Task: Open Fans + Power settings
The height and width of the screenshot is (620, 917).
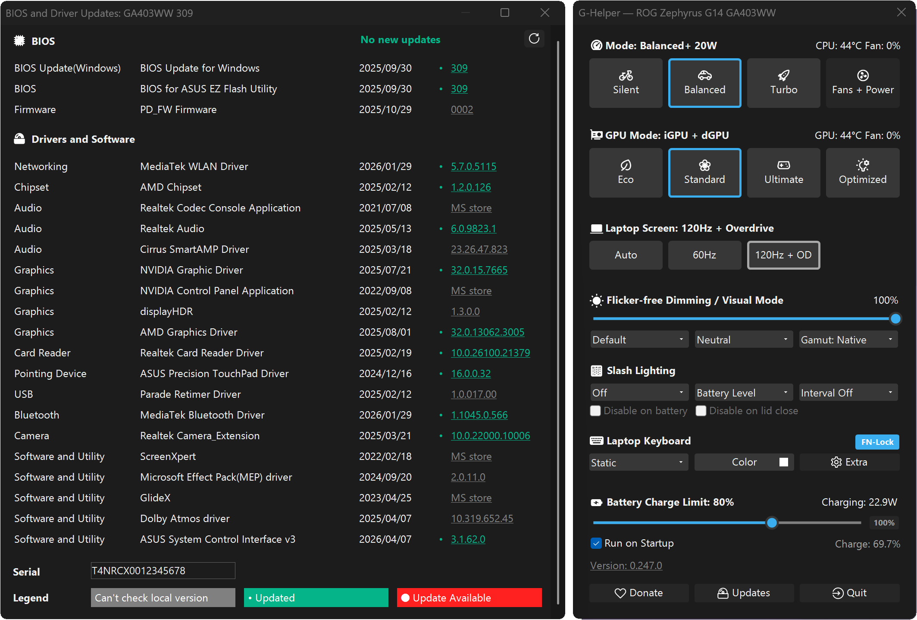Action: [862, 83]
